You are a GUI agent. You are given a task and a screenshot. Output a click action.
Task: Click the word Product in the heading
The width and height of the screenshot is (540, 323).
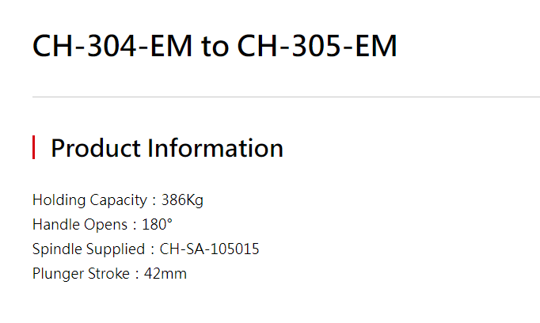(96, 148)
